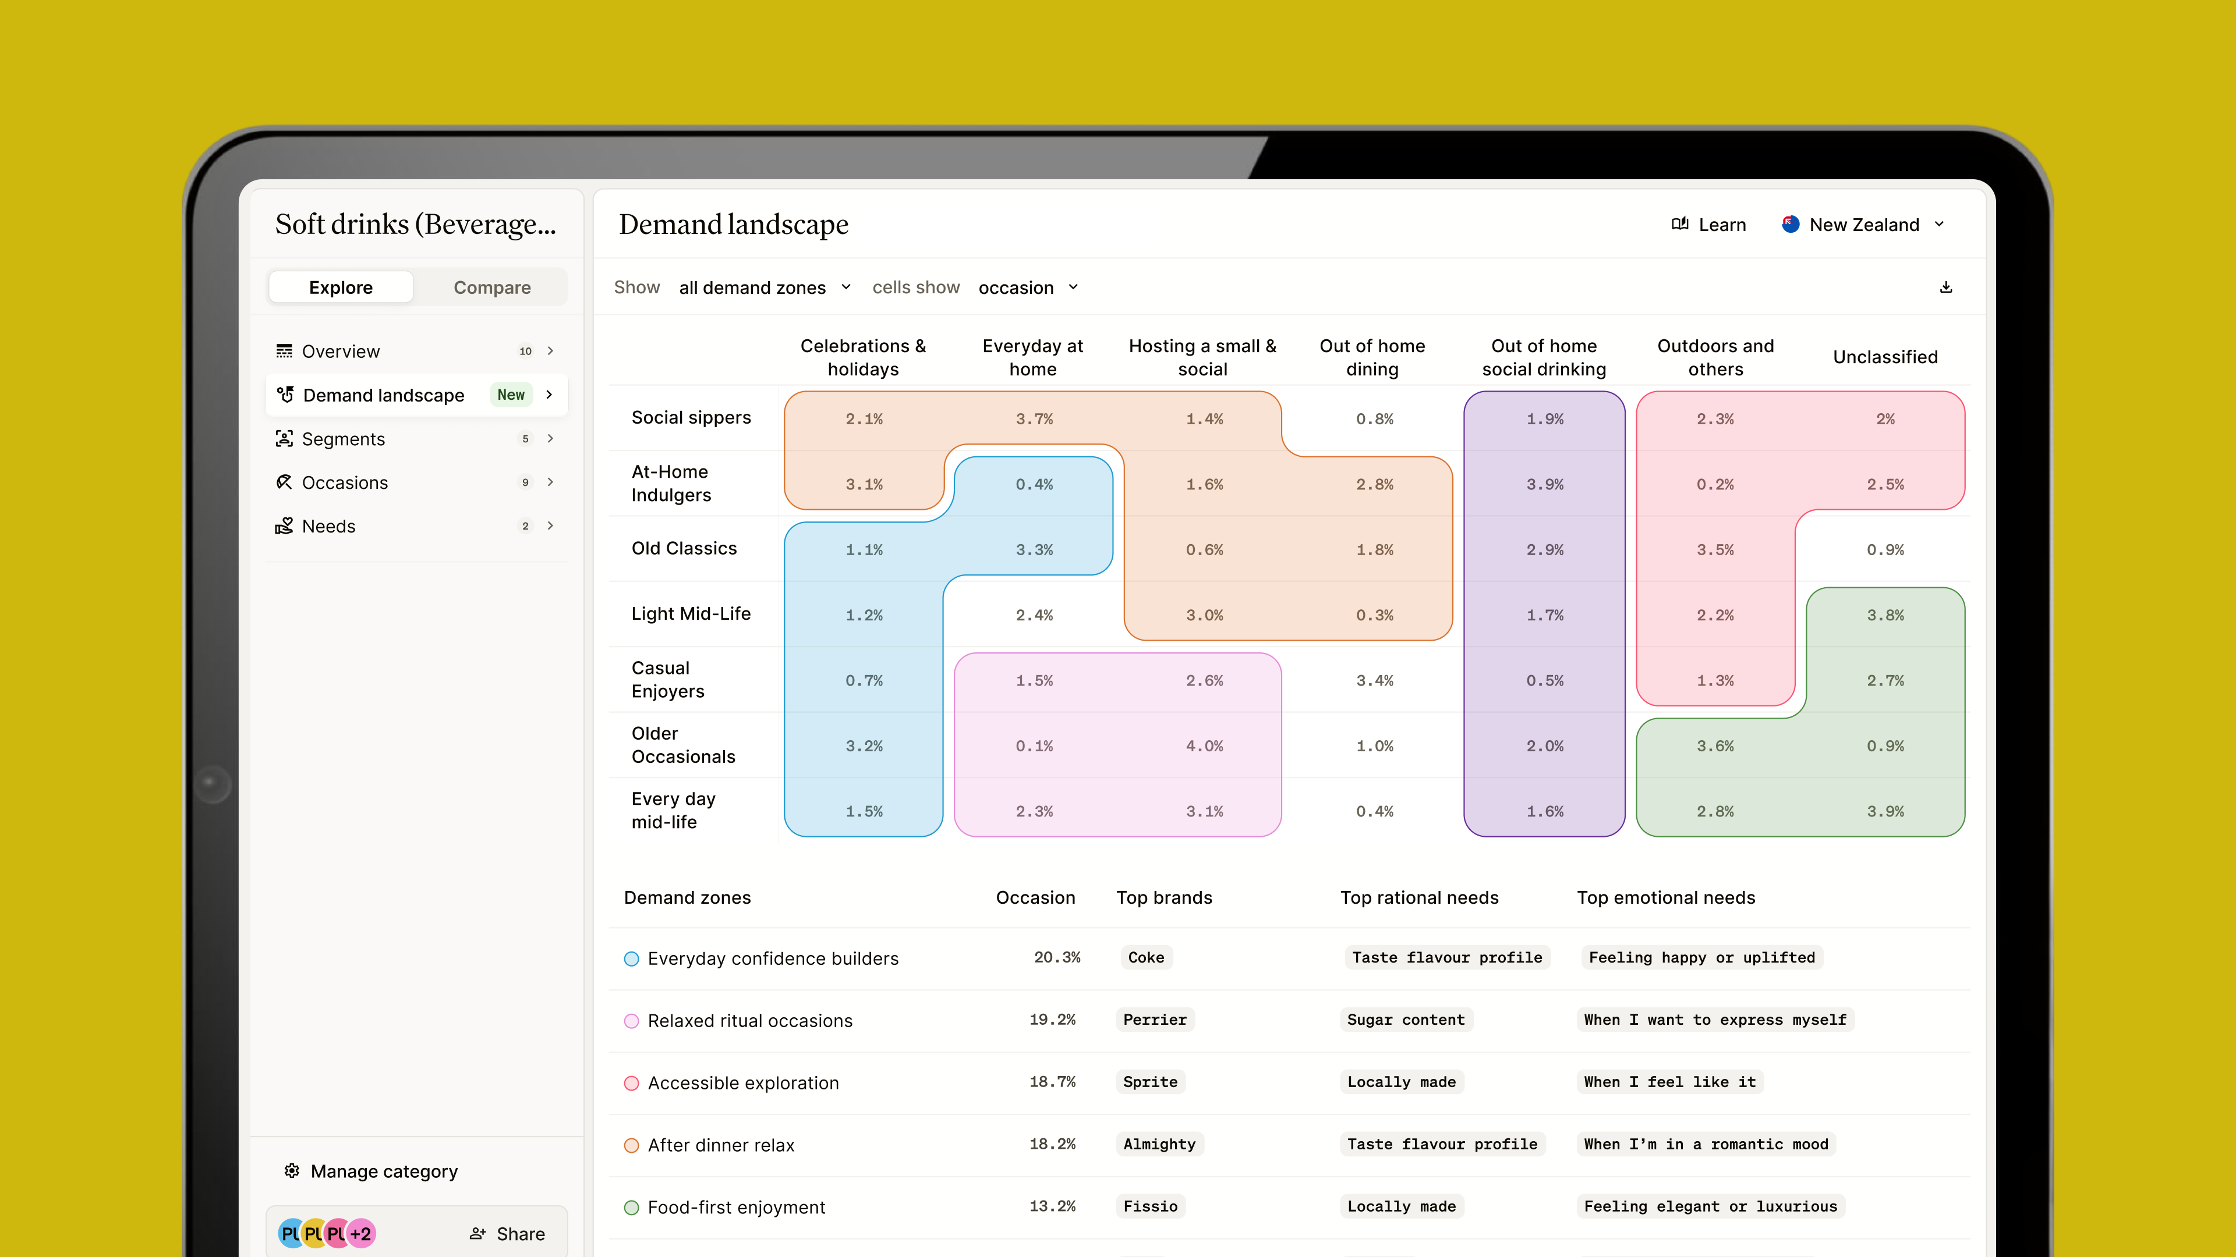Switch to the Explore tab

point(340,288)
